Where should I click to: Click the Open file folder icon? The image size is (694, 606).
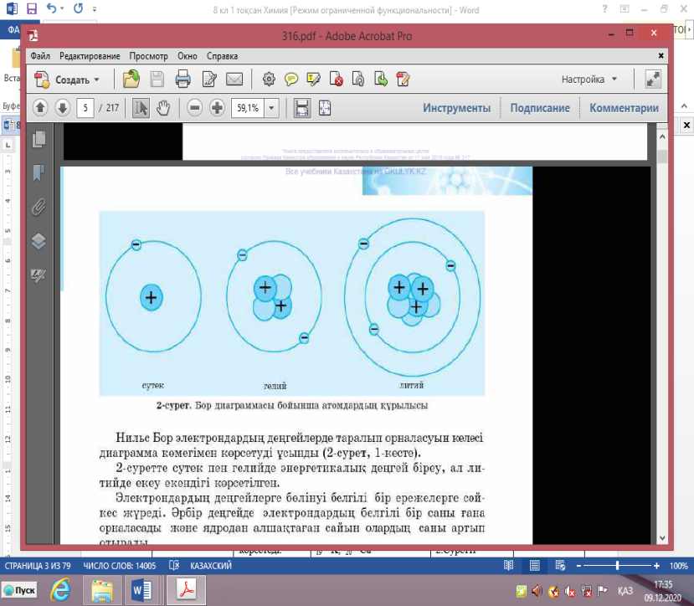click(131, 80)
